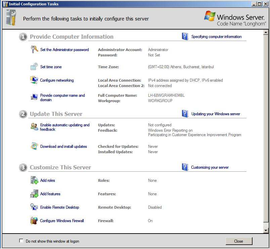Maximize the Initial Configuration Tasks window
The width and height of the screenshot is (270, 249).
259,4
